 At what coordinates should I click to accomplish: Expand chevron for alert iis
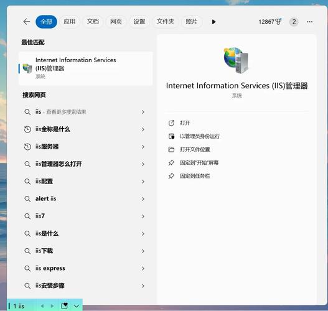click(x=143, y=199)
